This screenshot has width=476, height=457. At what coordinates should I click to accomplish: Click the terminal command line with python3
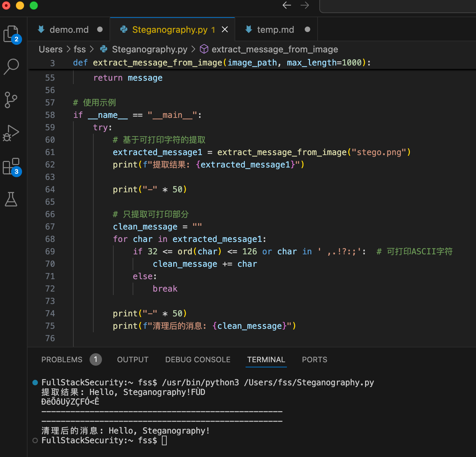click(x=208, y=383)
